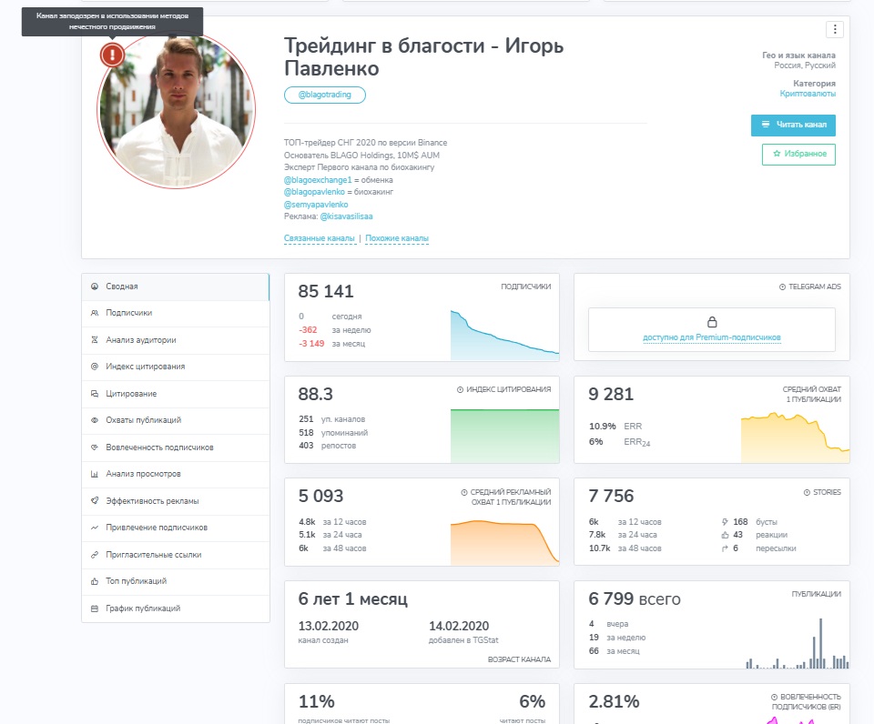Screen dimensions: 874x724
Task: Click the publications bar chart
Action: (798, 643)
